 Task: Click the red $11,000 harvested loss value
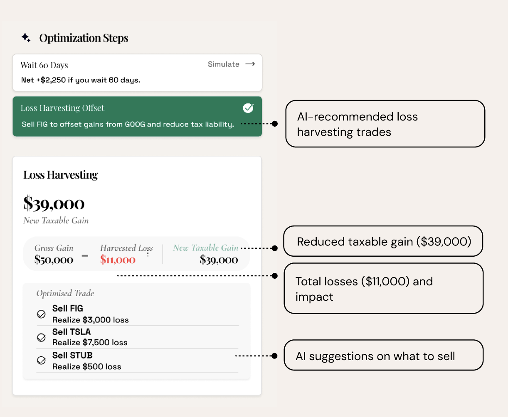click(x=118, y=260)
